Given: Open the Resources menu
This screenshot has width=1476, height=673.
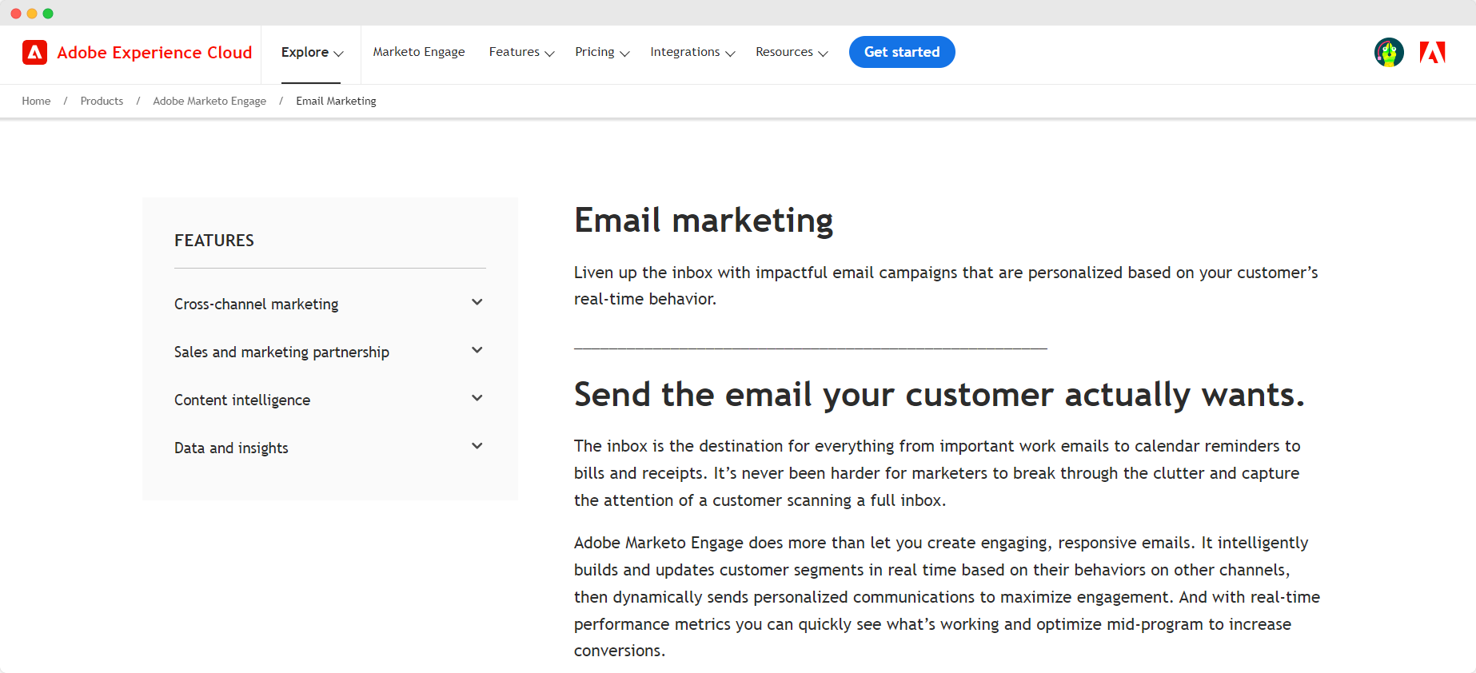Looking at the screenshot, I should [792, 52].
